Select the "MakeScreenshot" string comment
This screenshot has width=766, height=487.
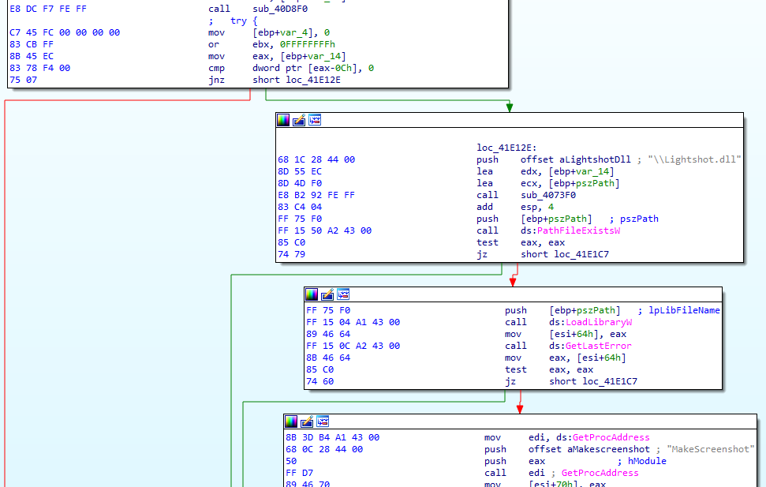(710, 449)
